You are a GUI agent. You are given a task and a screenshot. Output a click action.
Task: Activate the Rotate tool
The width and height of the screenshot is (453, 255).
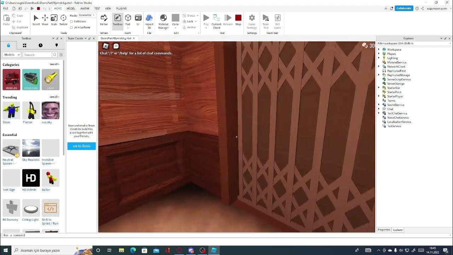[x=63, y=20]
